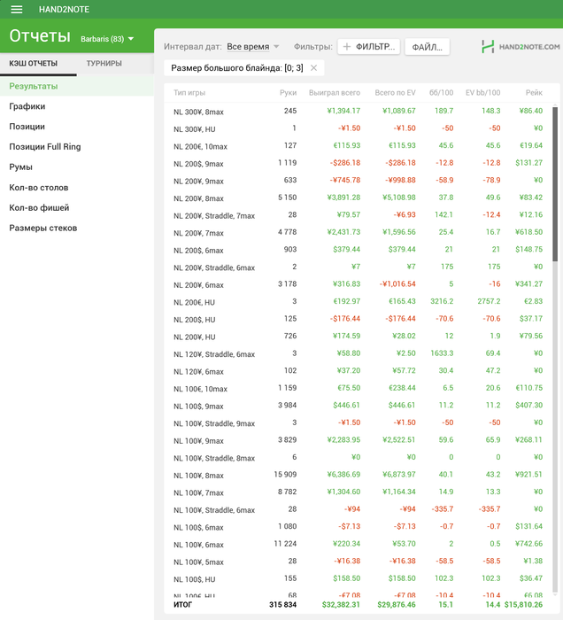Select the NL 100¥, Straddle, 6max row

point(358,509)
